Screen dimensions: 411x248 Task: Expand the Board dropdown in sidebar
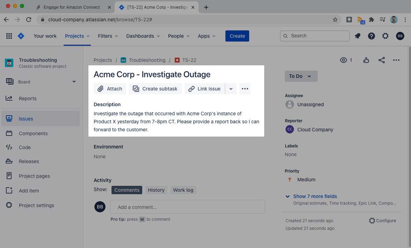point(74,82)
